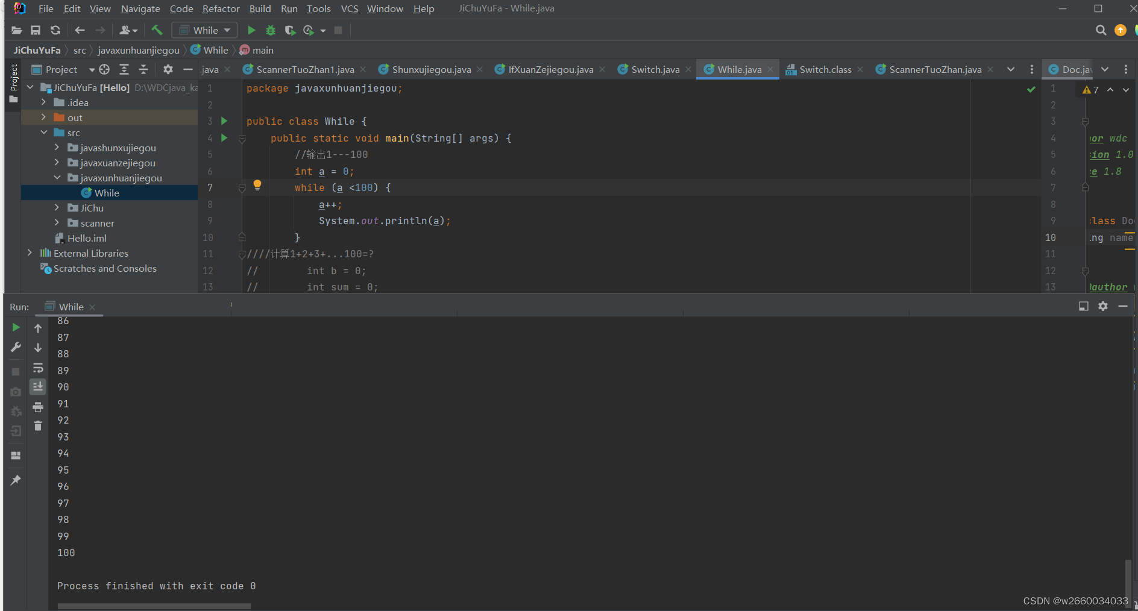This screenshot has height=611, width=1138.
Task: Rerun the application from the Run panel
Action: tap(15, 327)
